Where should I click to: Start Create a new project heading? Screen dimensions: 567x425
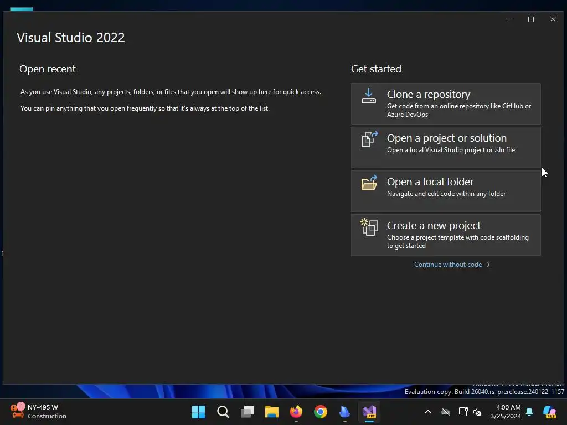[434, 226]
